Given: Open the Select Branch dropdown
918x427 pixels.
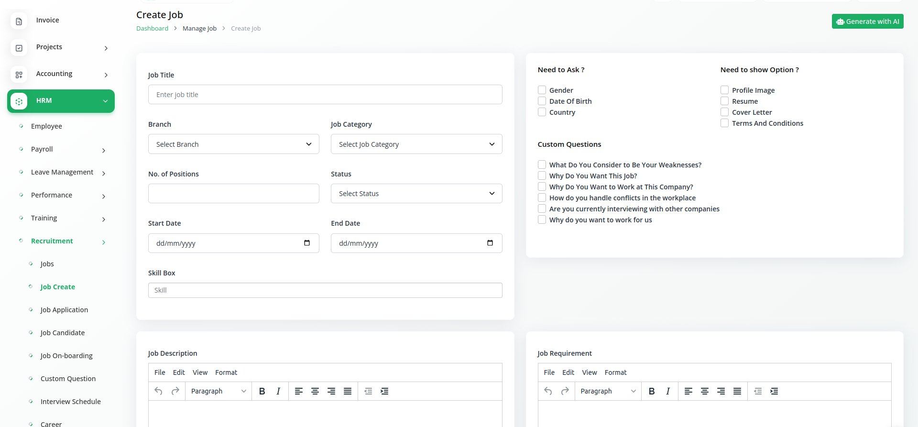Looking at the screenshot, I should coord(233,144).
